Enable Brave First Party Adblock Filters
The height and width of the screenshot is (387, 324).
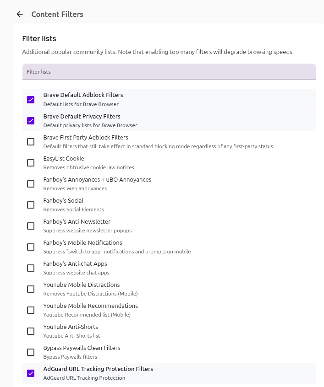click(31, 142)
